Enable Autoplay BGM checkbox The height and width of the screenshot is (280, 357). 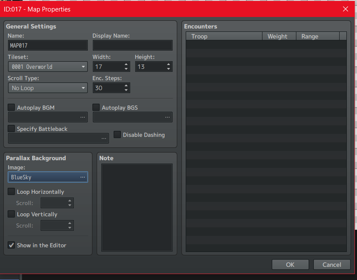tap(11, 107)
